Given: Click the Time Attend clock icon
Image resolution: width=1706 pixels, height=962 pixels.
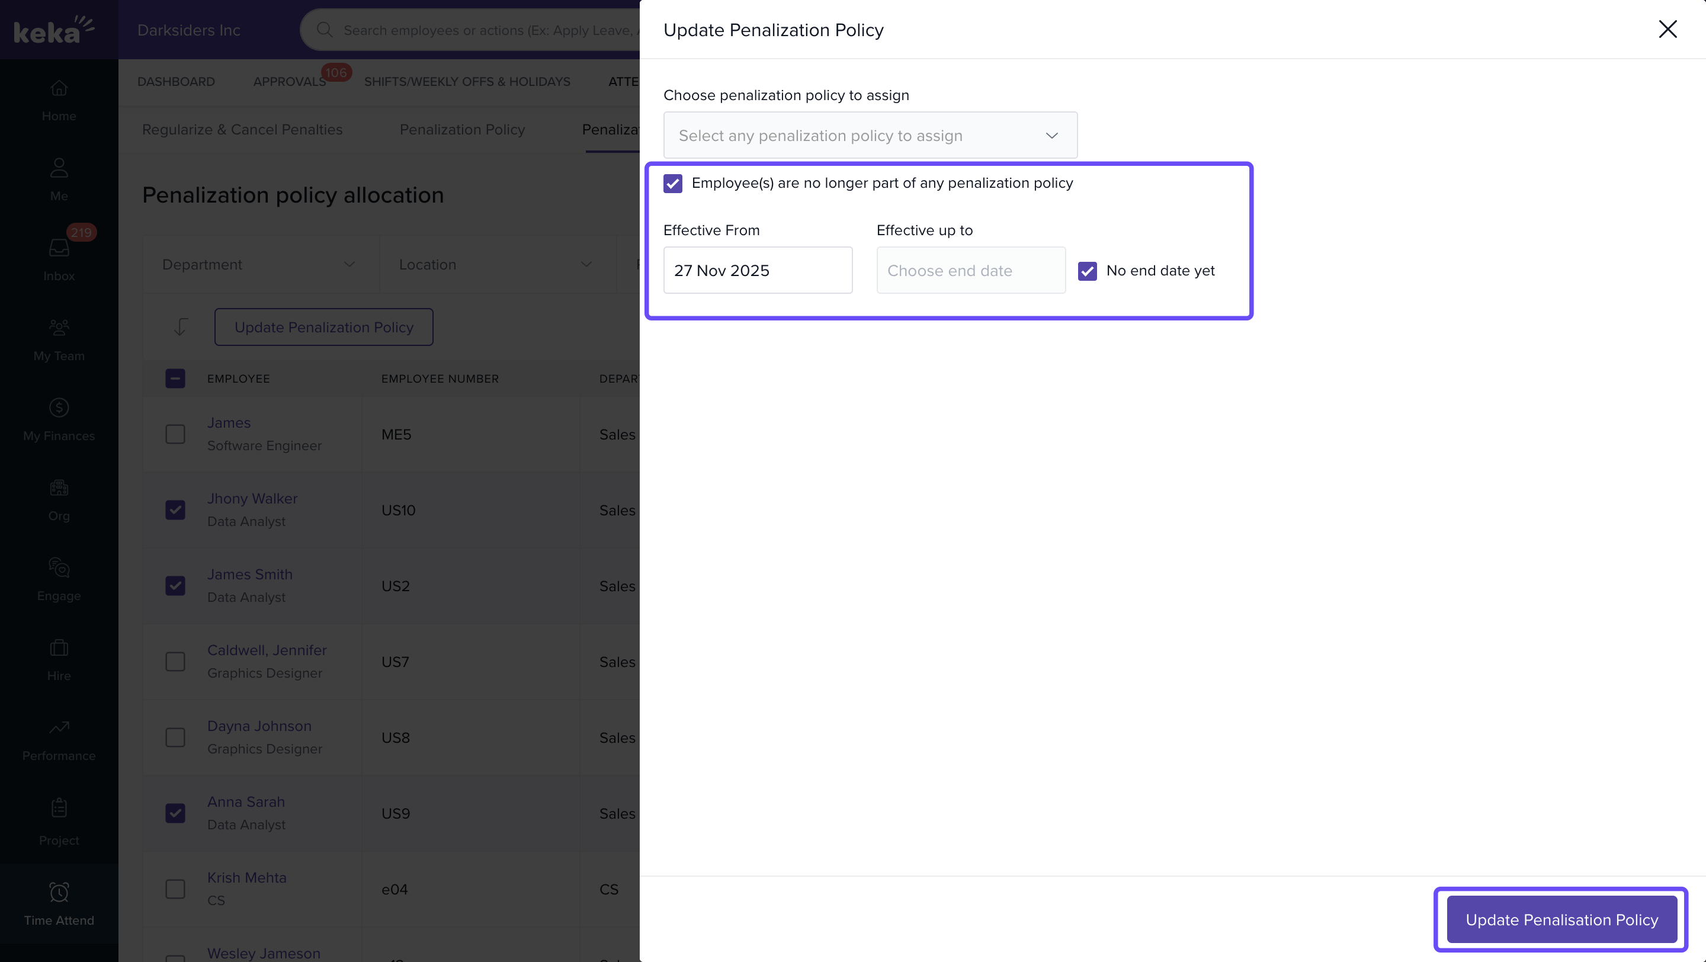Looking at the screenshot, I should pyautogui.click(x=59, y=893).
